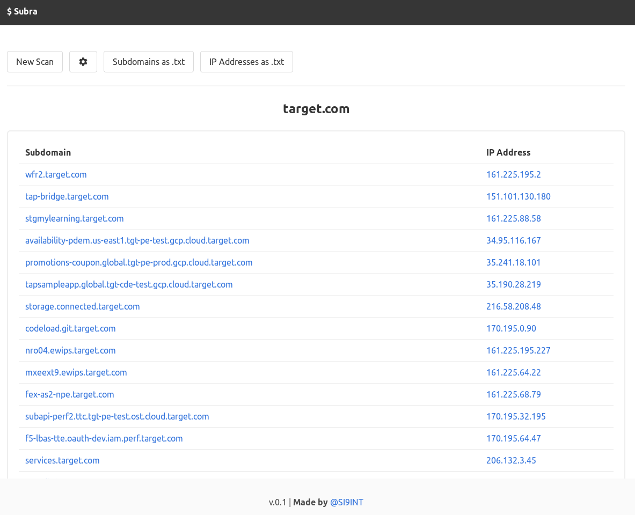Visit storage.connected.target.com

pos(83,306)
